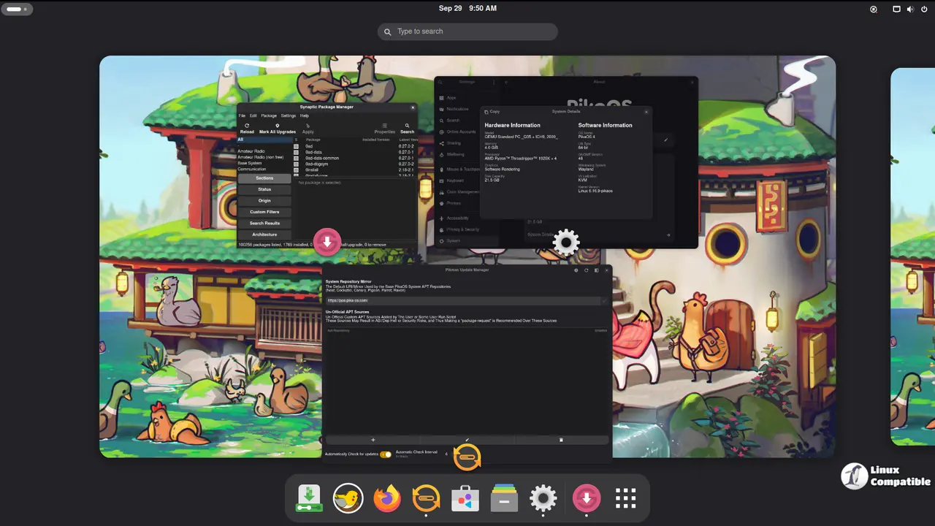
Task: Click the Settings gear in the dock
Action: pos(543,499)
